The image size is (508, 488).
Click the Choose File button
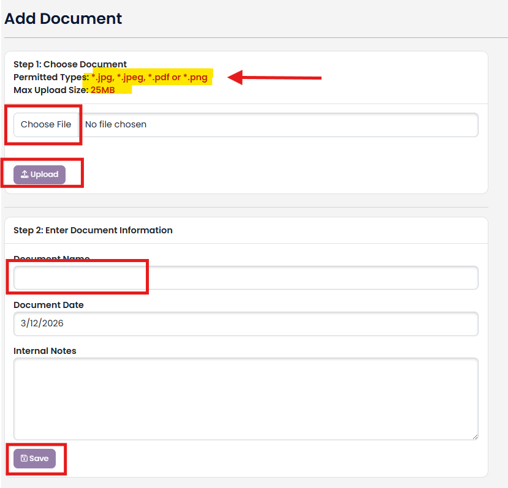click(x=46, y=124)
